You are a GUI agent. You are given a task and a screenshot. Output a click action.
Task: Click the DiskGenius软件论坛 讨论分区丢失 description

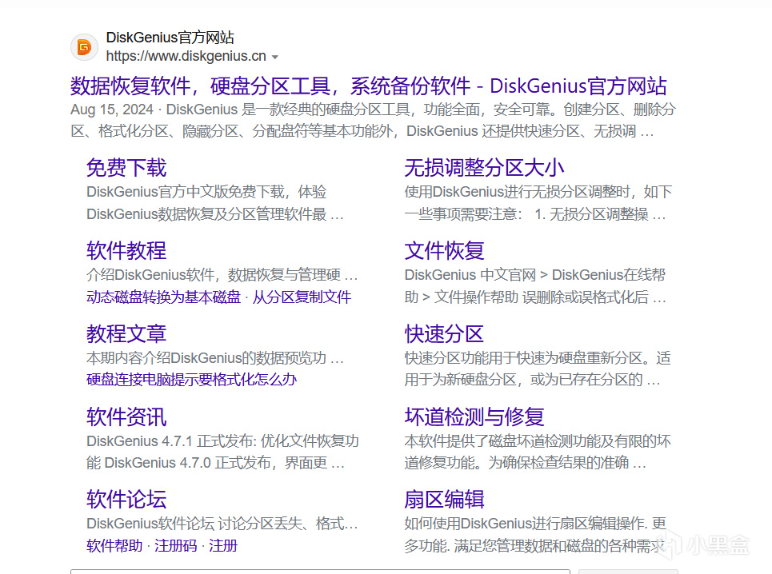(x=222, y=524)
